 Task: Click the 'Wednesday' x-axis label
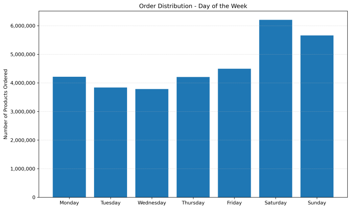click(x=152, y=203)
